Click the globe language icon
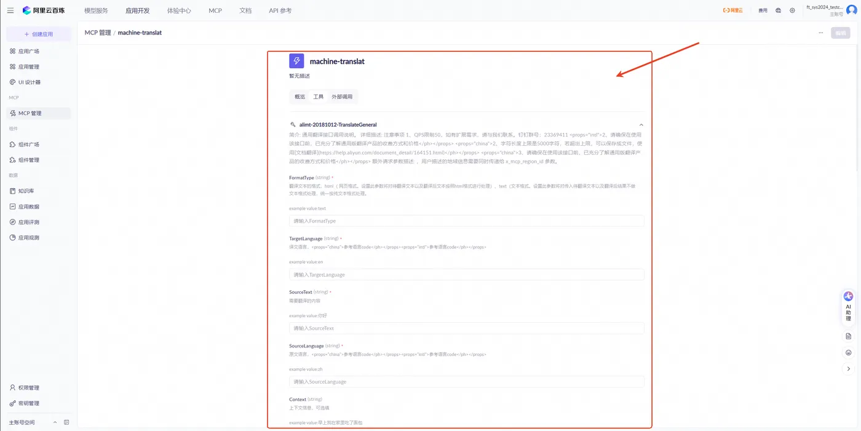This screenshot has width=861, height=431. point(779,10)
